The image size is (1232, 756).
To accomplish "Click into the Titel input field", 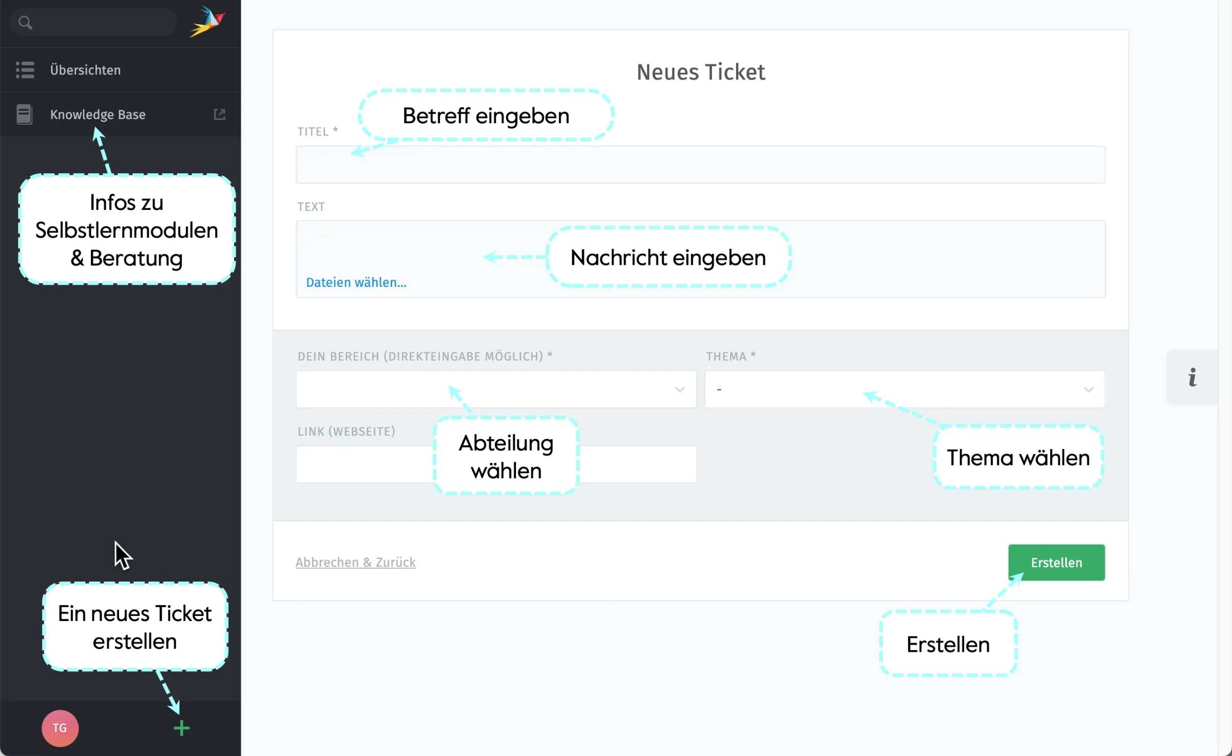I will pyautogui.click(x=701, y=164).
